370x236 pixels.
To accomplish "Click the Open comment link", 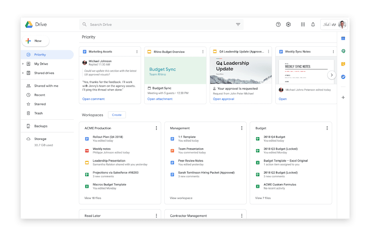I will (93, 99).
